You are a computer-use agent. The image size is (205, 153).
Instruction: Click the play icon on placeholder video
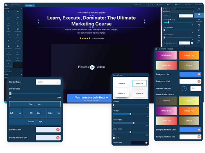[92, 67]
